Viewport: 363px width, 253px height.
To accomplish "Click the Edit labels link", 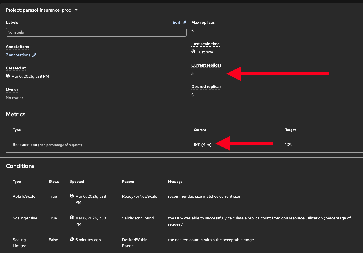I will 176,22.
